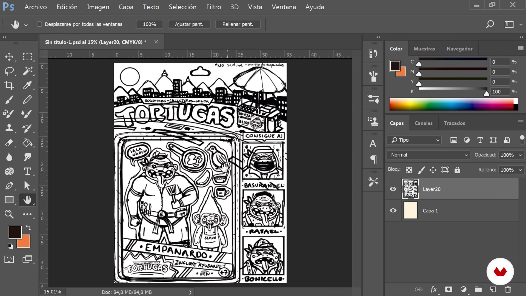
Task: Open the Filtro menu
Action: [213, 7]
